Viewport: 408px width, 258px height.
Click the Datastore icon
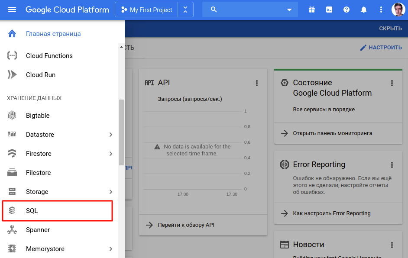coord(12,134)
